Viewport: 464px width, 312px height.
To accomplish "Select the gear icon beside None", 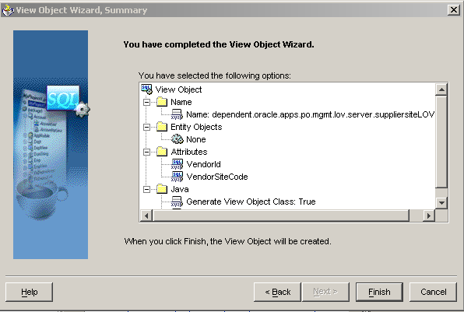I will [x=178, y=139].
